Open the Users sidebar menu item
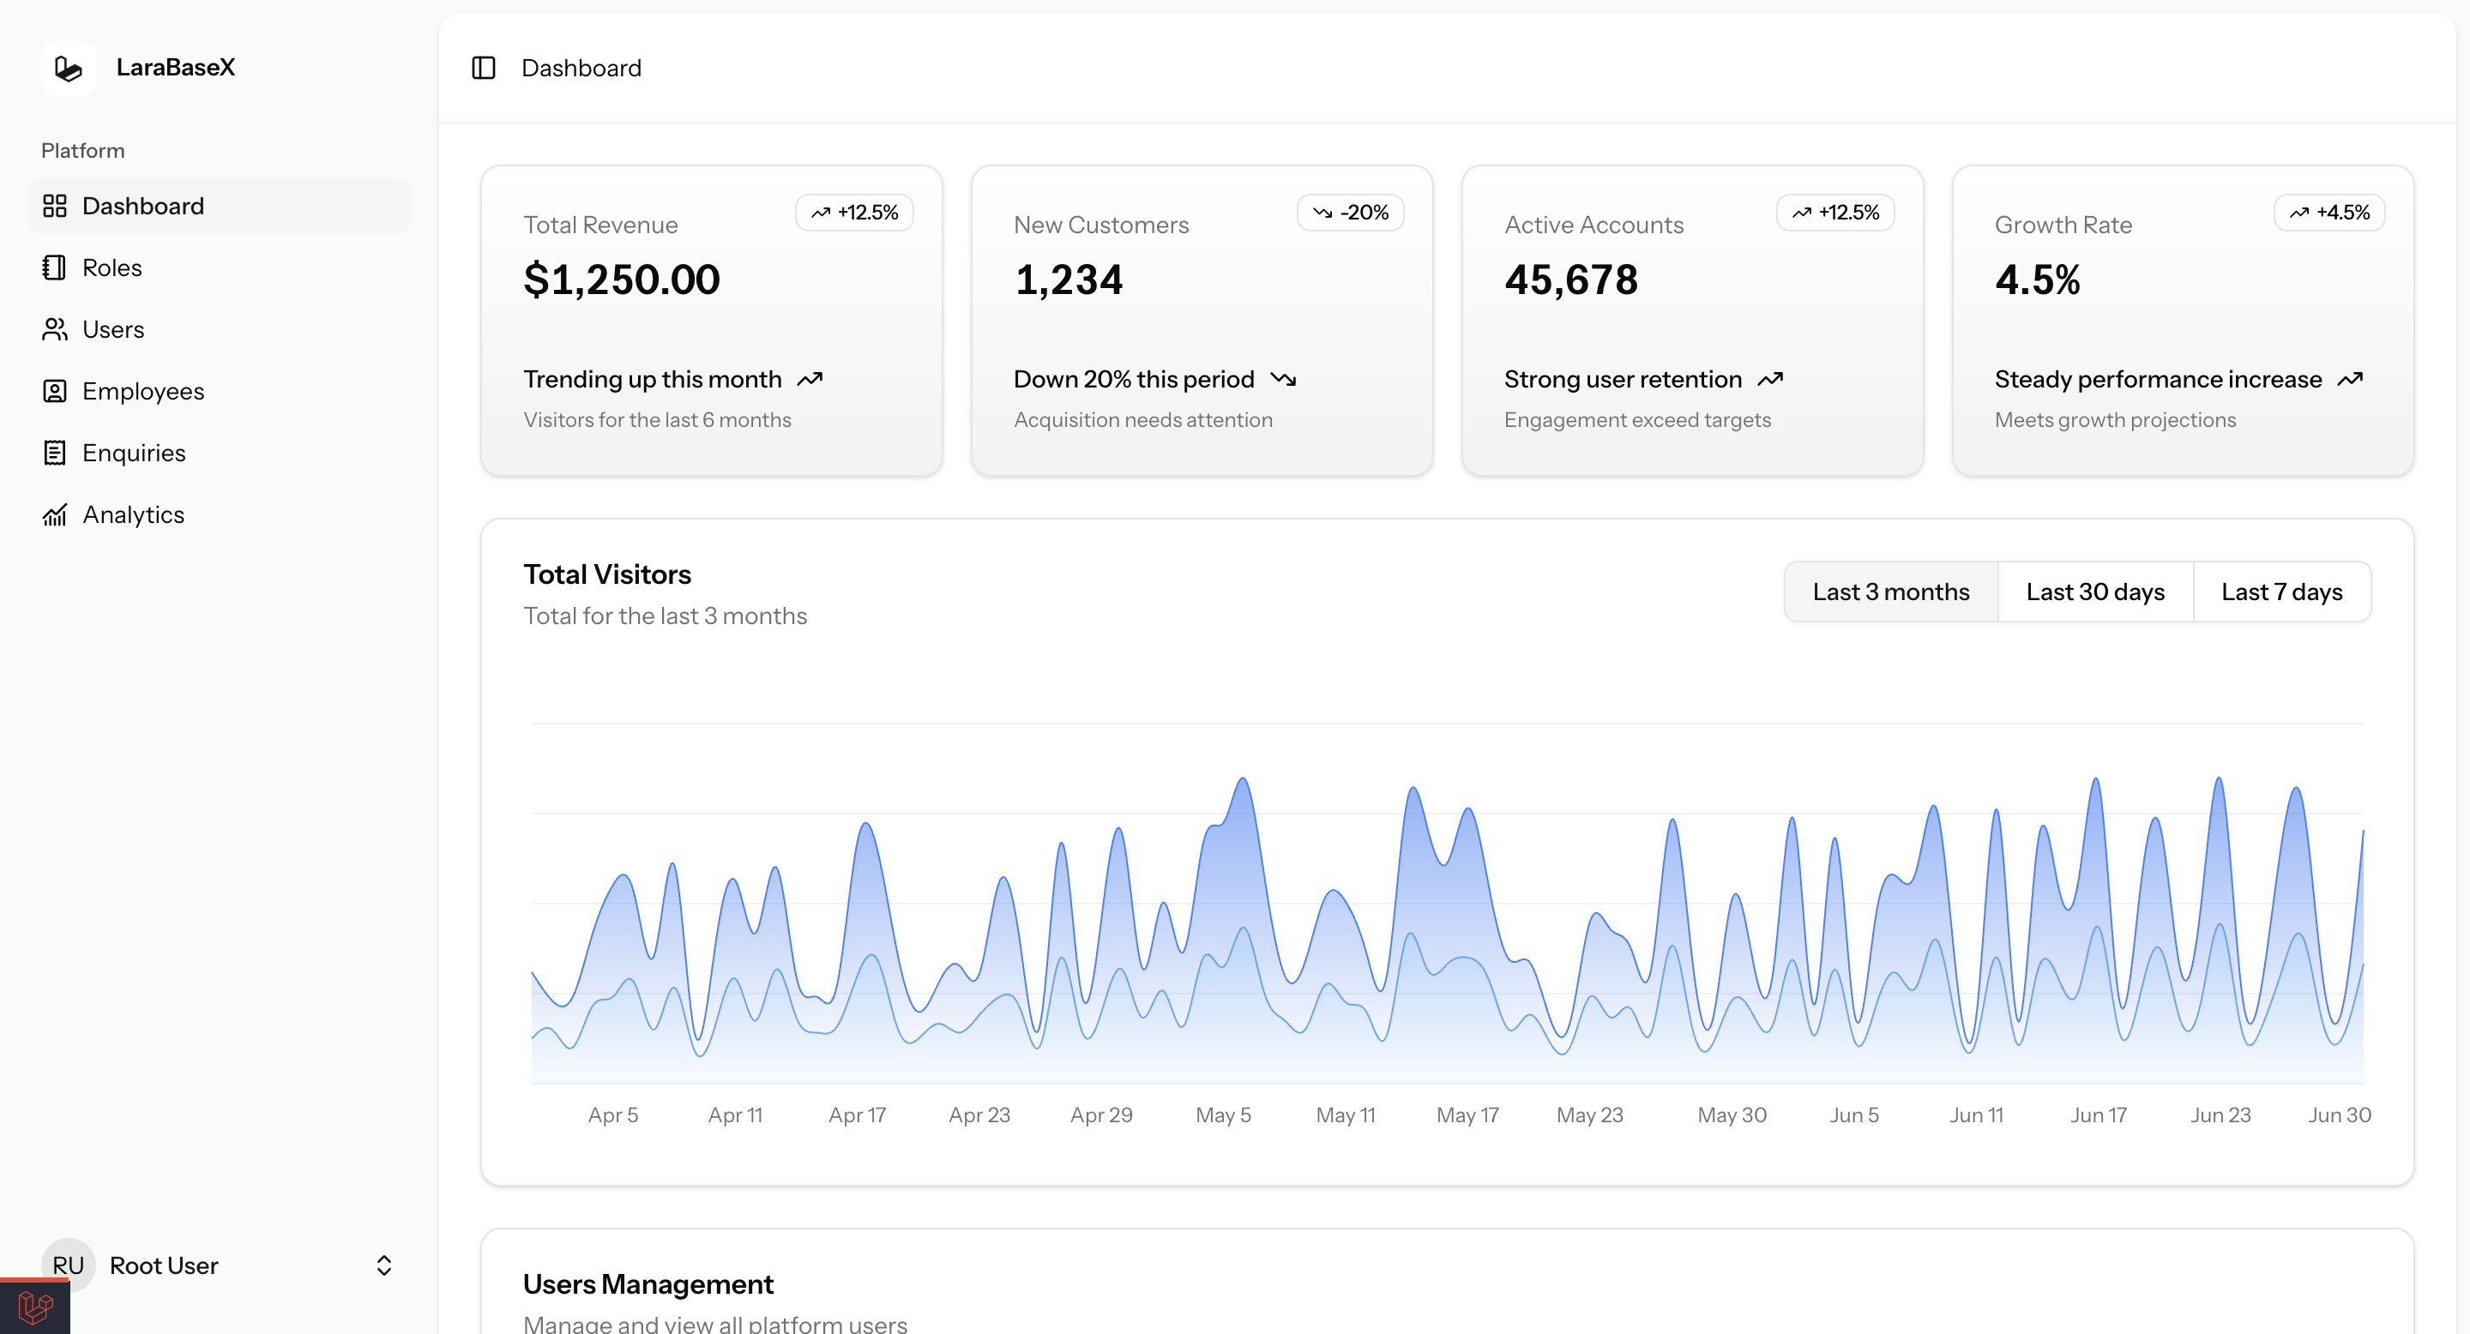Viewport: 2470px width, 1334px height. pyautogui.click(x=220, y=330)
